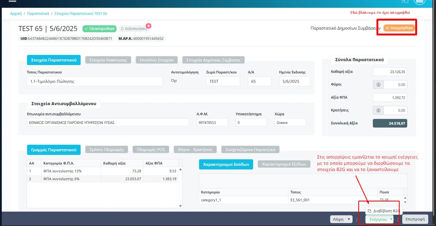Screen dimensions: 436x226
Task: Click the green Ολοκληρώθηκε status badge
Action: 99,29
